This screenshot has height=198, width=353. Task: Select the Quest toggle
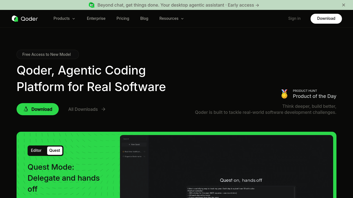point(54,150)
